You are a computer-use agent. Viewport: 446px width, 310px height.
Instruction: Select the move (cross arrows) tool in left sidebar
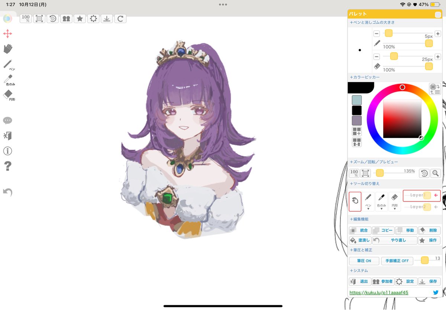click(x=7, y=34)
